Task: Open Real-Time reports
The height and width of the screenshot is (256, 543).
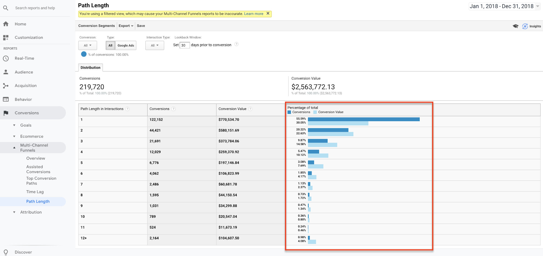Action: [24, 58]
